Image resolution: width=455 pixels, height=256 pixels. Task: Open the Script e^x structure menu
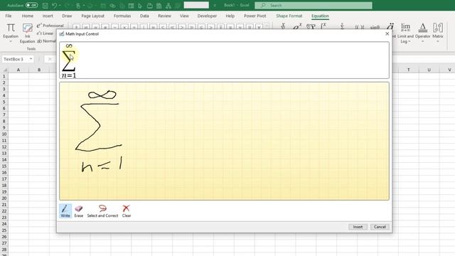[297, 26]
